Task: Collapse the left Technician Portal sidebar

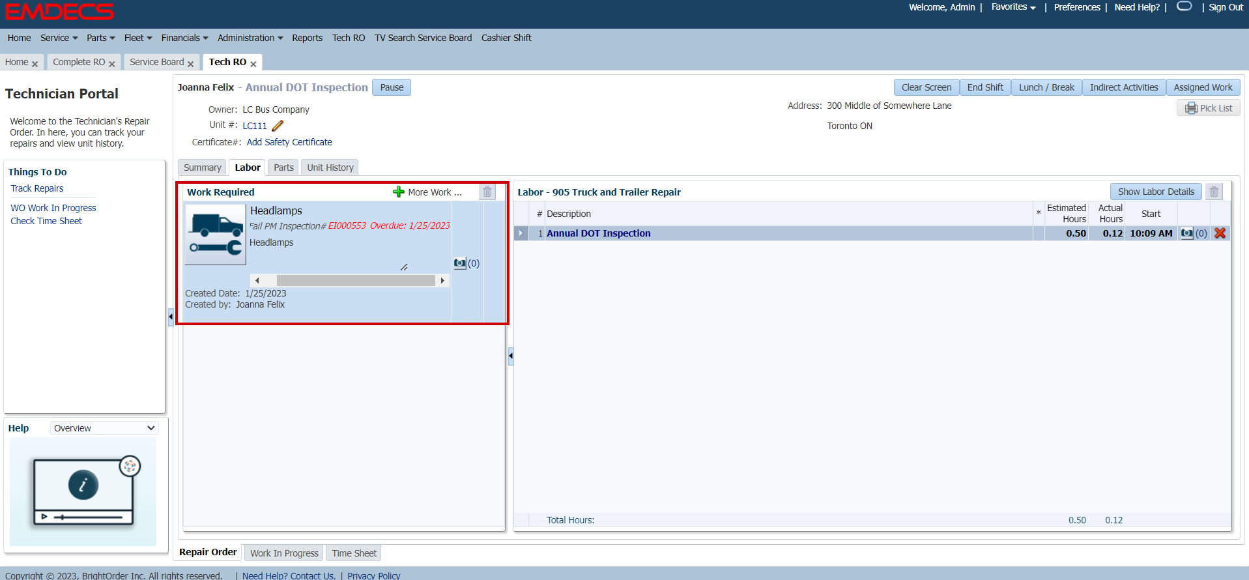Action: coord(171,317)
